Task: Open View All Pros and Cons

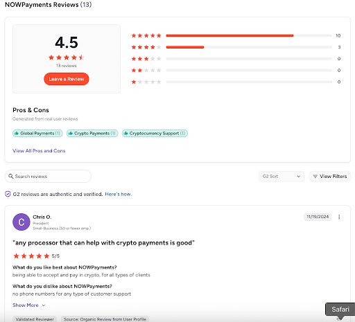Action: (39, 151)
